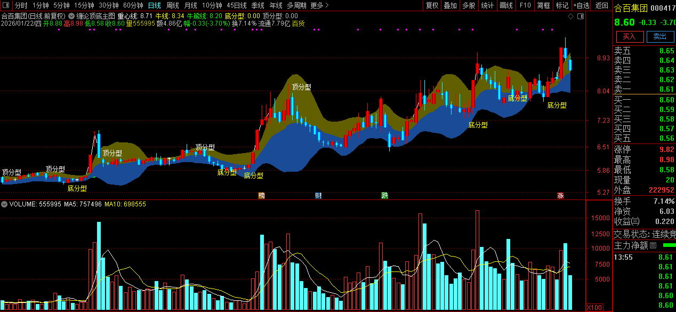
Task: Click the MA5: 757496 volume label
Action: (83, 204)
